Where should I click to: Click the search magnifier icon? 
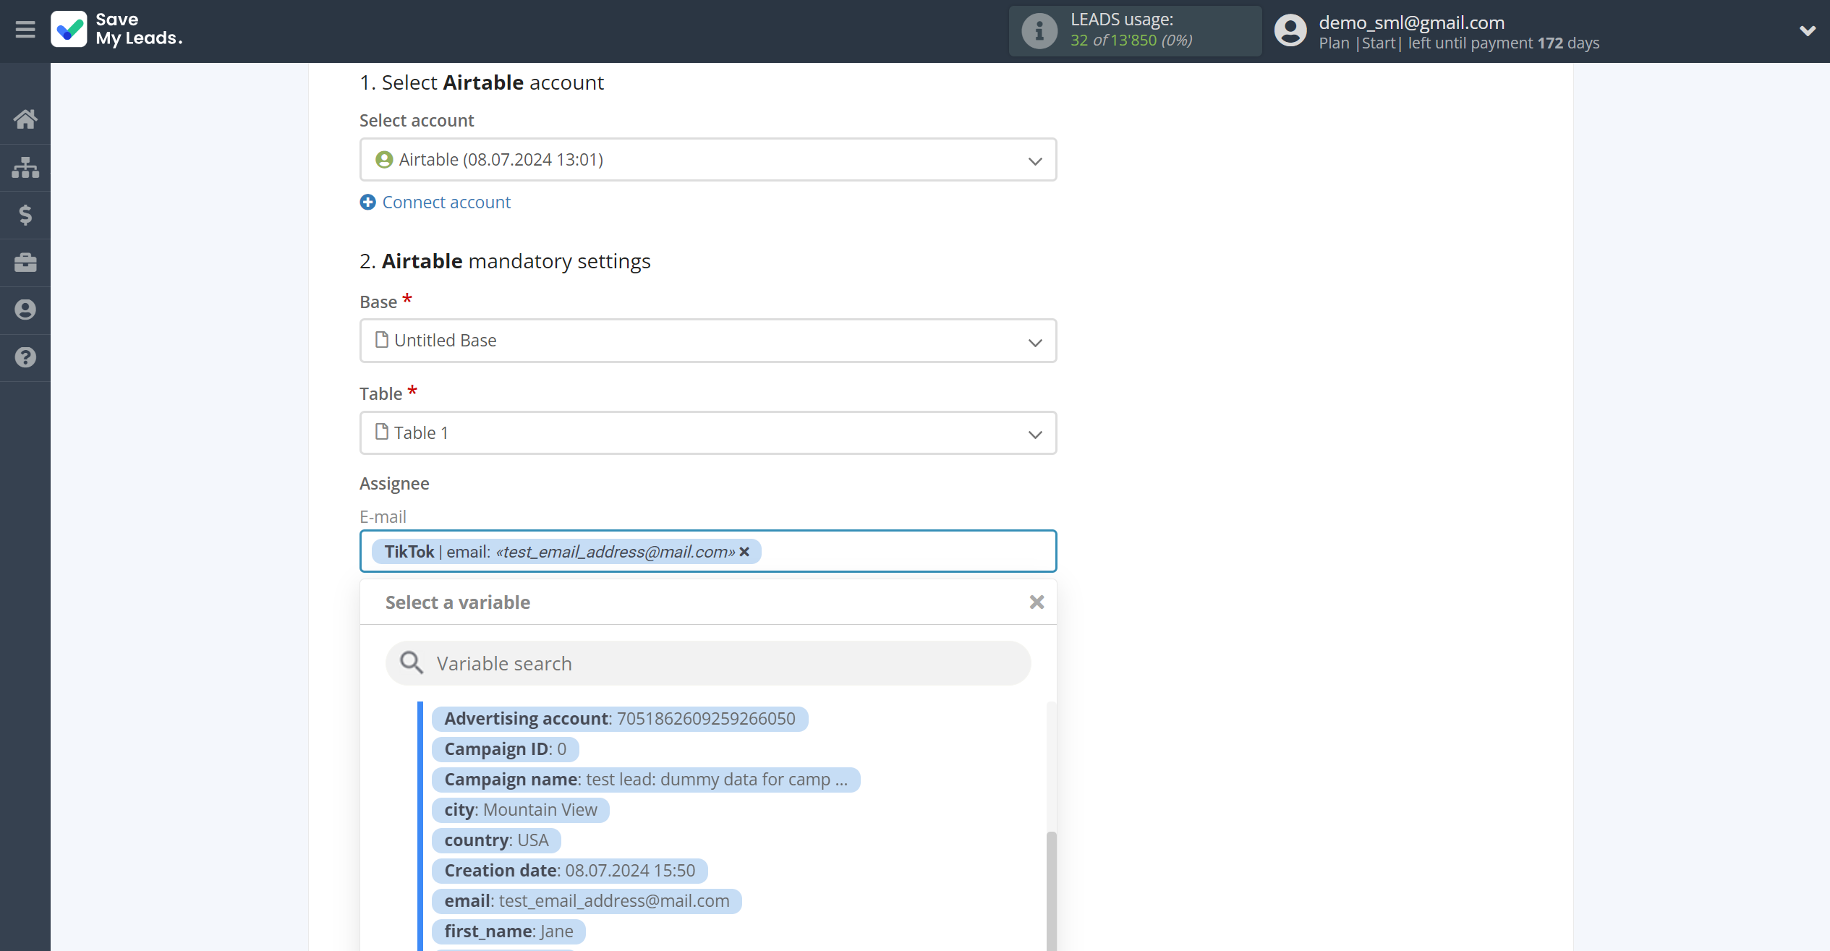tap(412, 662)
